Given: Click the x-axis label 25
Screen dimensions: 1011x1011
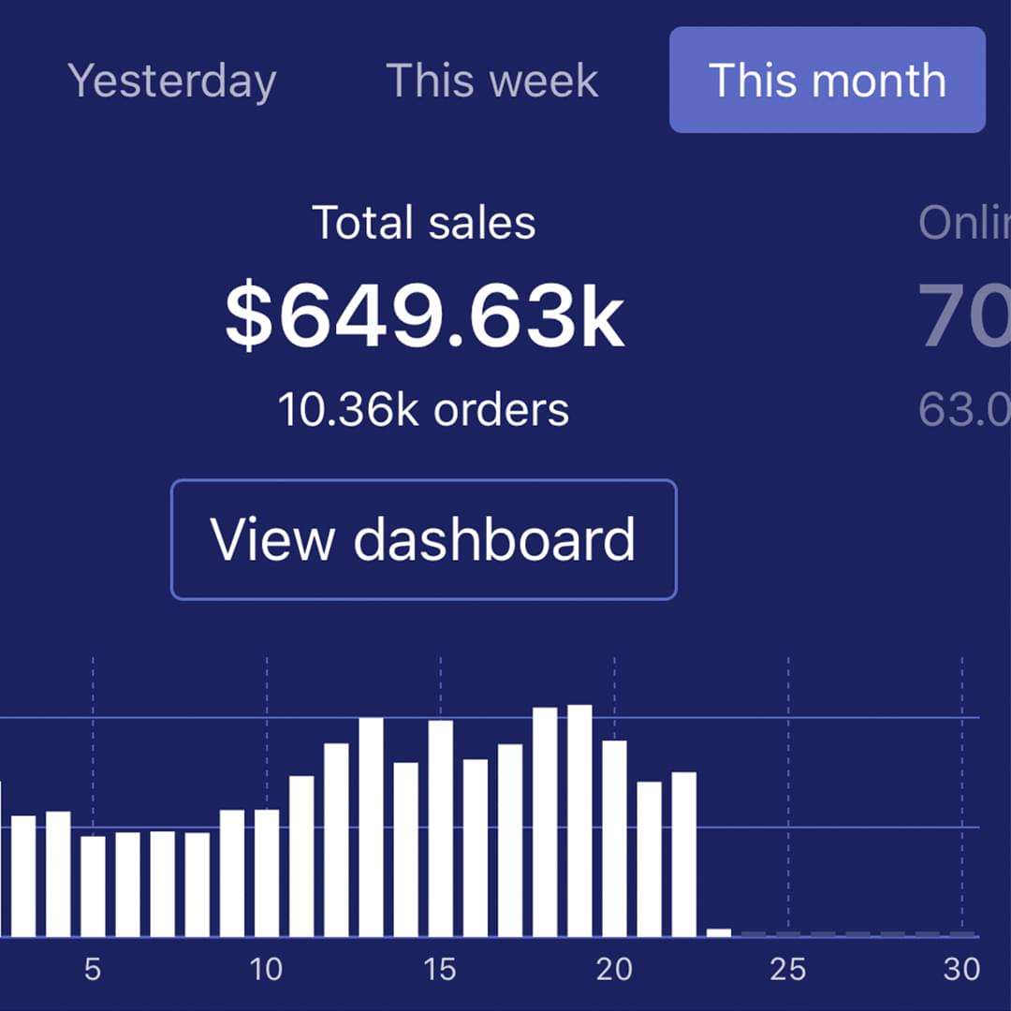Looking at the screenshot, I should click(x=788, y=969).
